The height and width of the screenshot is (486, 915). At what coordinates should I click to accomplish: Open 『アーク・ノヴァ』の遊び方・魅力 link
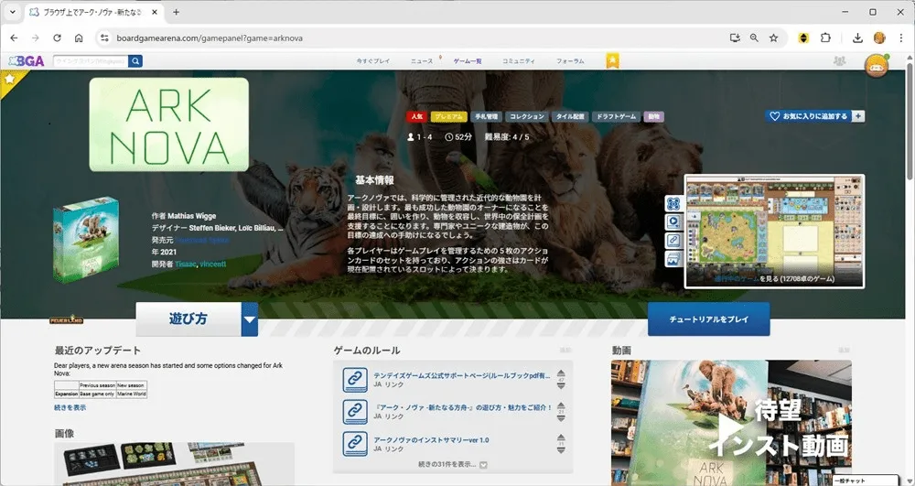coord(462,407)
